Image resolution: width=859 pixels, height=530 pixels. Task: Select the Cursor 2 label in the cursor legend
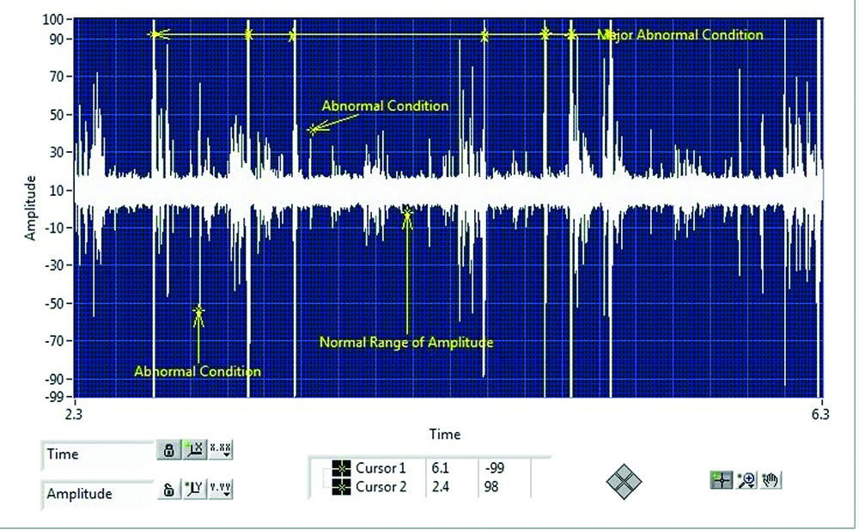click(381, 486)
